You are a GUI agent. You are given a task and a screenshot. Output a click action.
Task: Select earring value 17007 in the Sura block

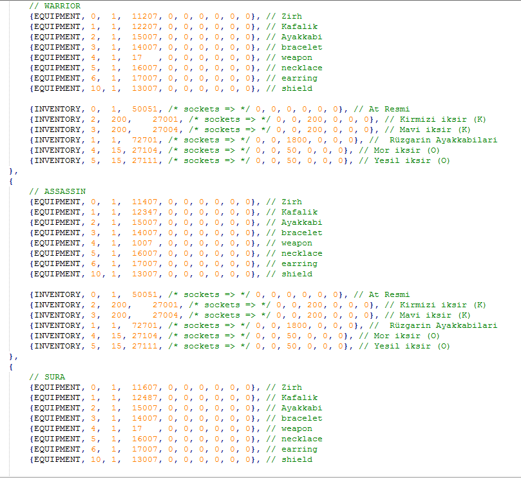click(144, 449)
